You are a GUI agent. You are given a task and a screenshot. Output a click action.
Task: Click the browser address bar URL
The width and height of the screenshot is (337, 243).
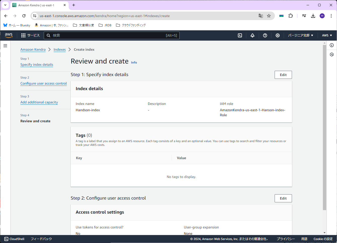pyautogui.click(x=105, y=16)
